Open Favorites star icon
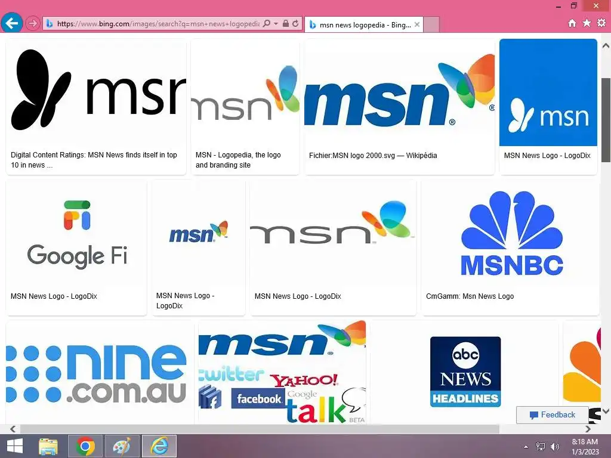 [x=587, y=23]
